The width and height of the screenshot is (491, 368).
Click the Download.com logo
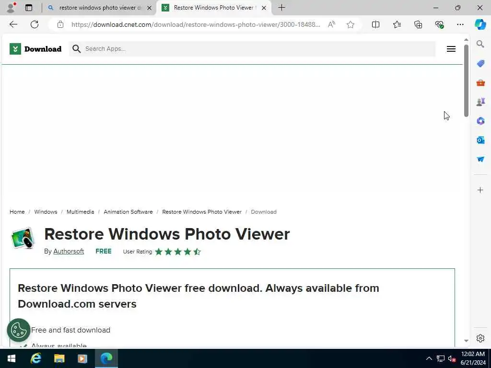35,49
